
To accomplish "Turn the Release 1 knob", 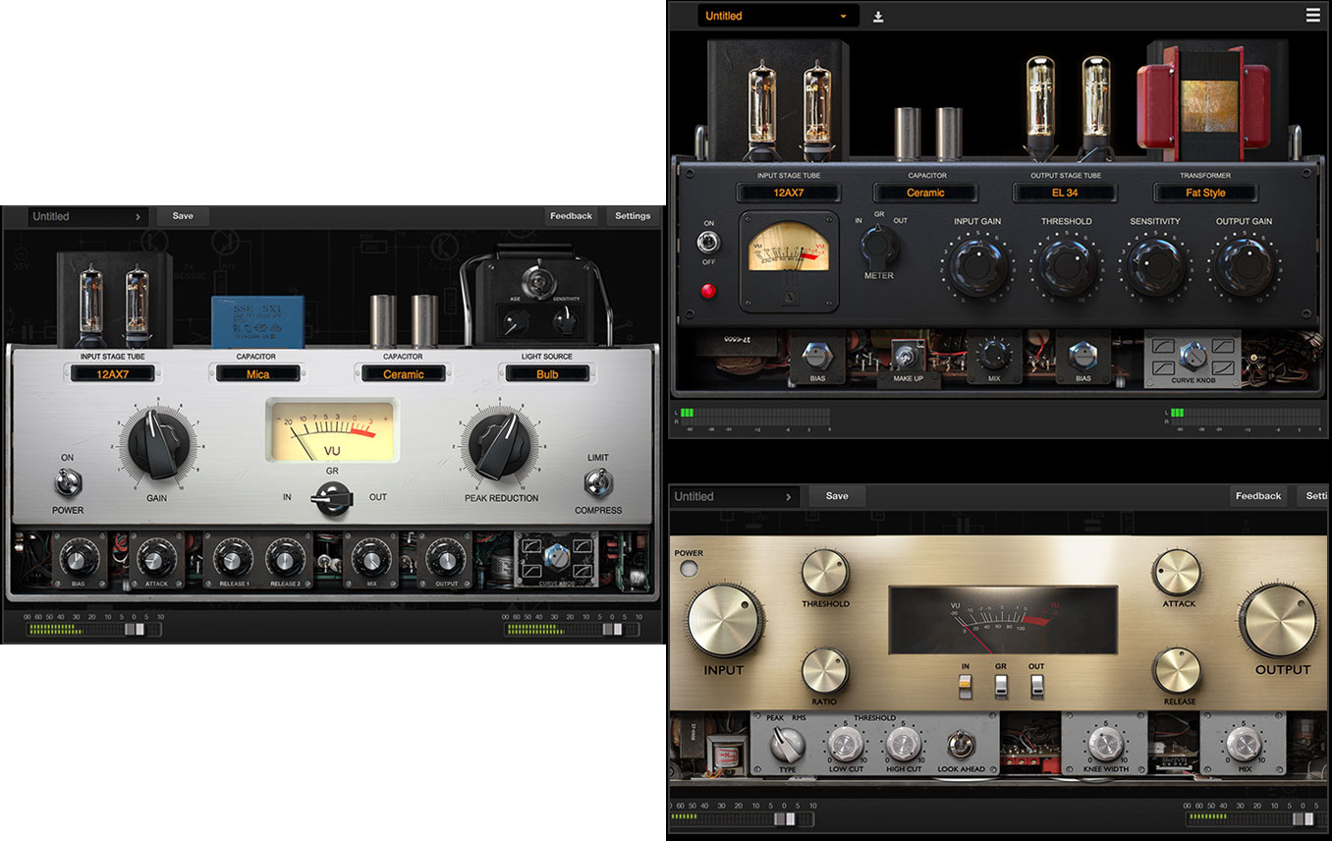I will (x=232, y=560).
